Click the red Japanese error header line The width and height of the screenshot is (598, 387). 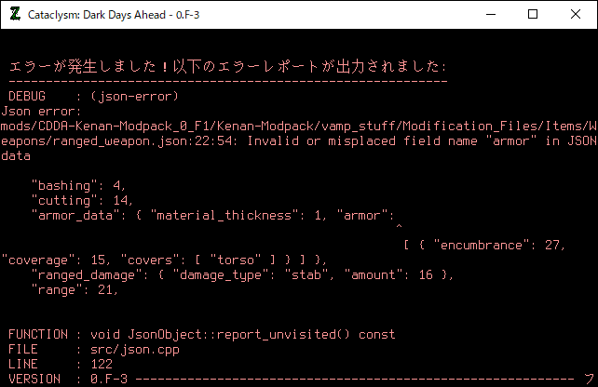pyautogui.click(x=227, y=67)
